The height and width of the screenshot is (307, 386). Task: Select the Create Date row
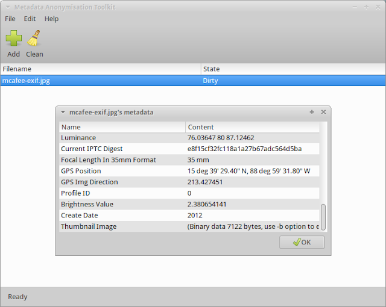(189, 216)
